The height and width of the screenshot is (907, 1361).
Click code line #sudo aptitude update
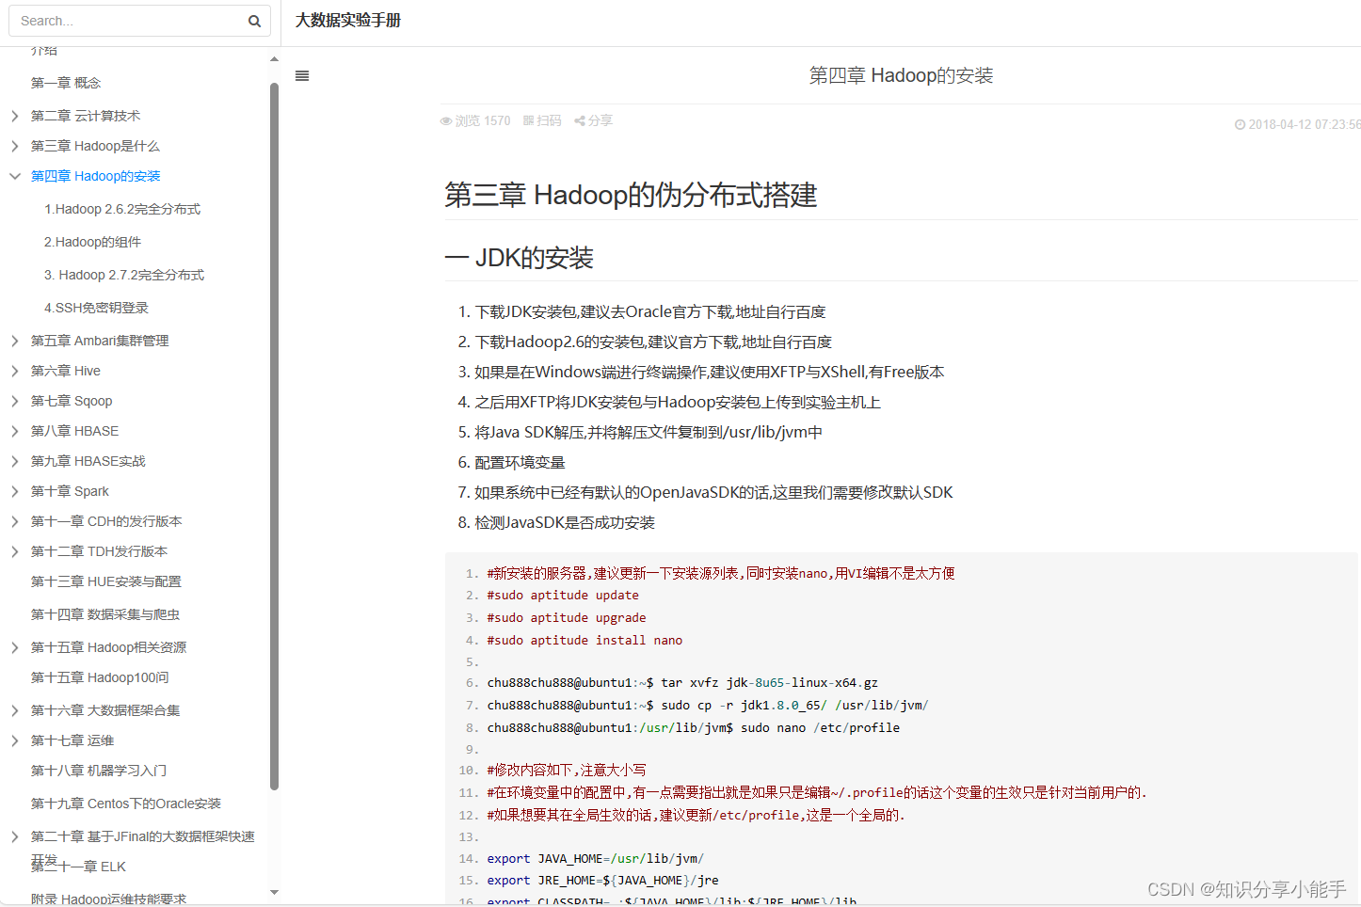tap(563, 596)
